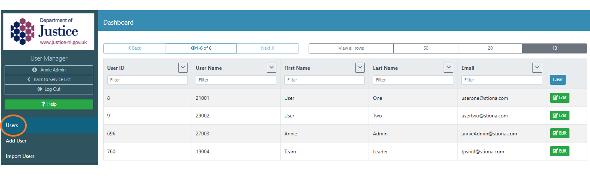Select View all rows option
This screenshot has width=590, height=178.
point(351,48)
